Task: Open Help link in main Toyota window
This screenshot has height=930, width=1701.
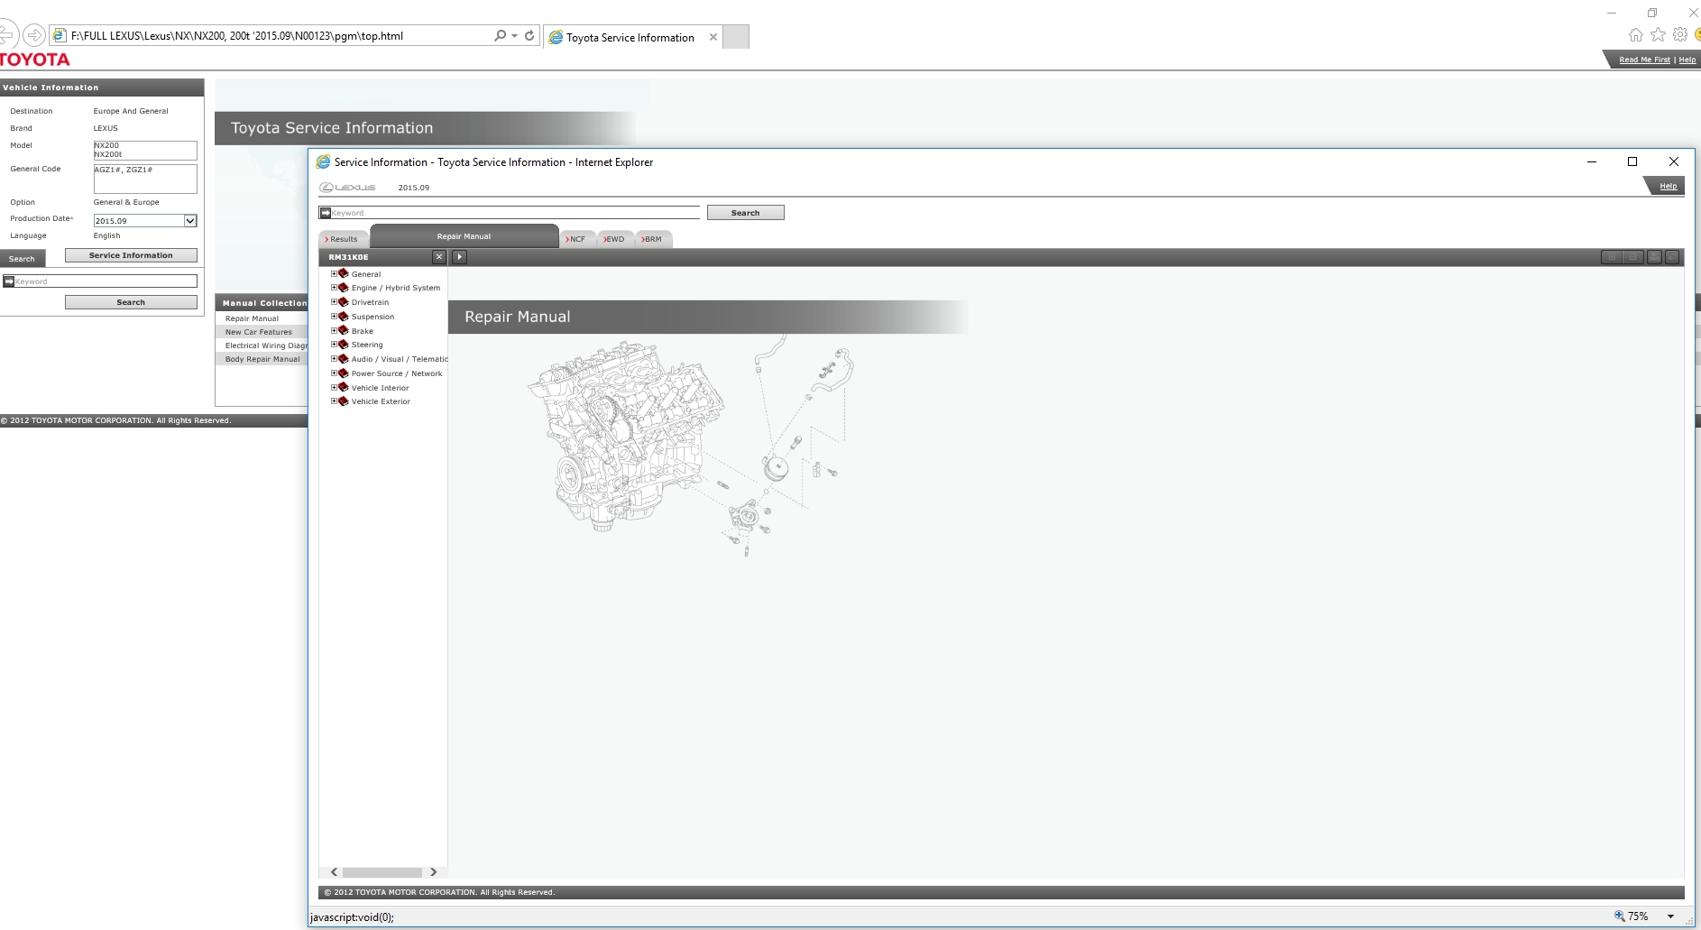Action: tap(1687, 60)
